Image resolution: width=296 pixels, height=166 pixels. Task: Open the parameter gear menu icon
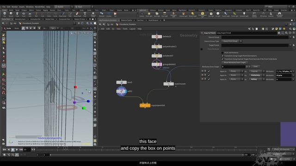[x=279, y=33]
